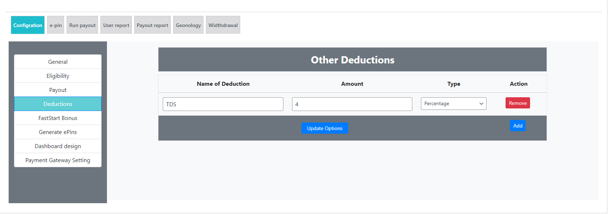Open the Run payout tab
The height and width of the screenshot is (214, 610).
pos(82,25)
